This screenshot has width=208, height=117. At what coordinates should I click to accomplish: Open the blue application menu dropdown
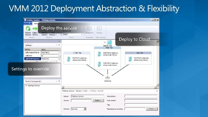click(x=28, y=23)
